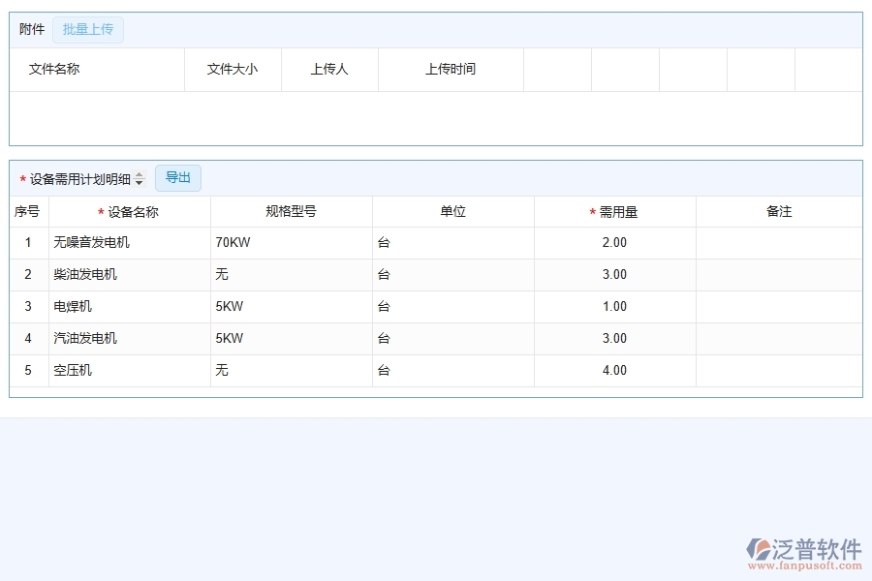Click the 5KW spec cell of 电焊机
Viewport: 872px width, 581px height.
tap(291, 306)
